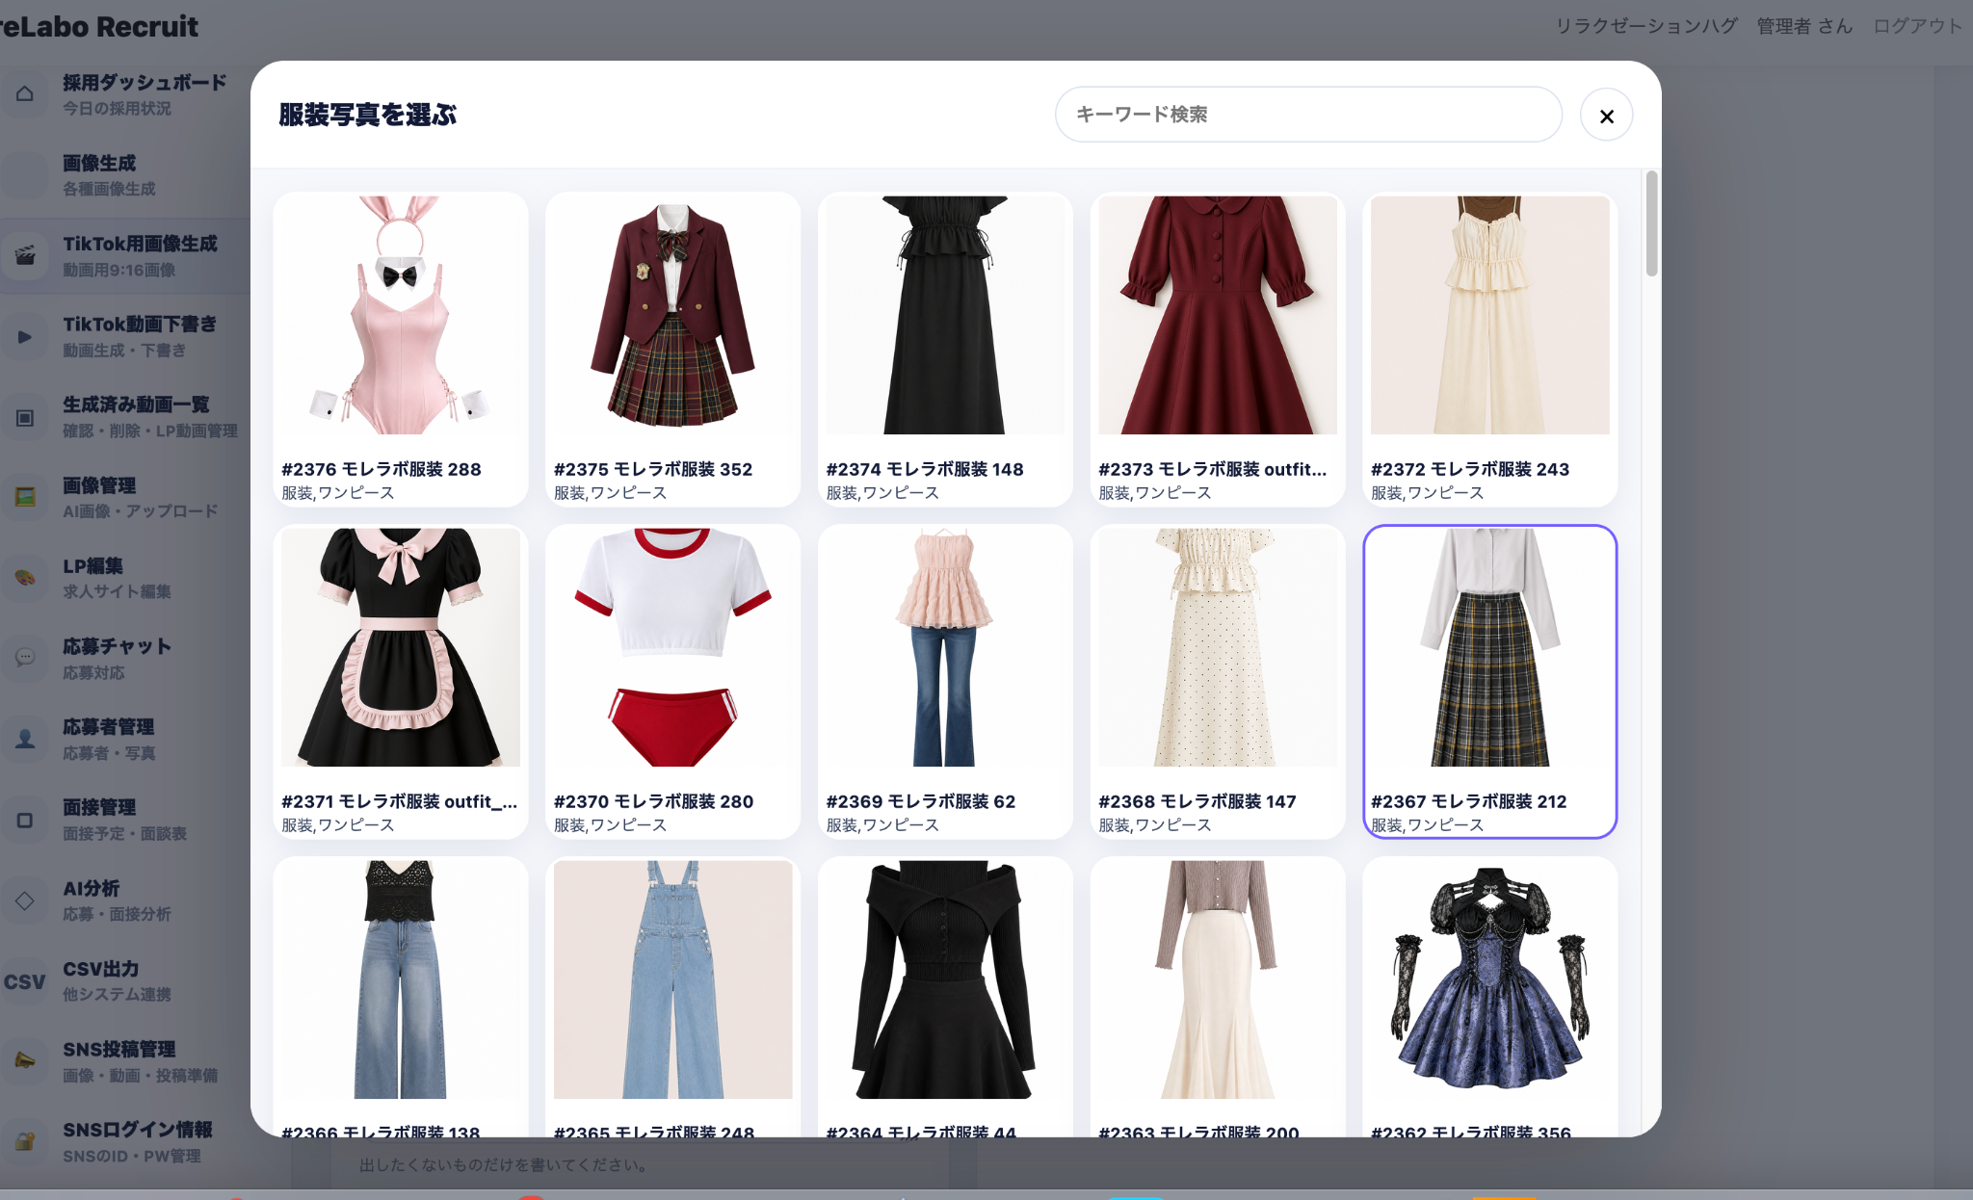Click 管理者 さん in header
1973x1200 pixels.
tap(1804, 26)
